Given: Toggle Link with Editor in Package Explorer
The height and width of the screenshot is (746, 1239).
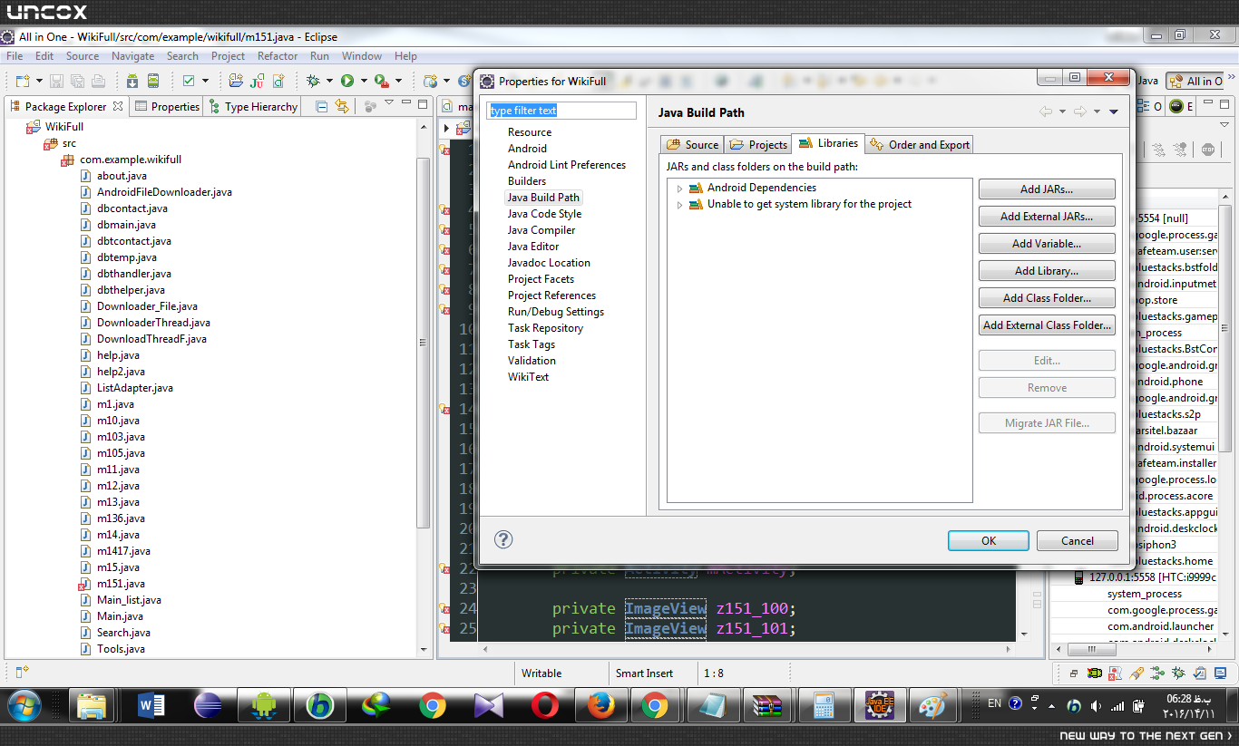Looking at the screenshot, I should [x=342, y=106].
